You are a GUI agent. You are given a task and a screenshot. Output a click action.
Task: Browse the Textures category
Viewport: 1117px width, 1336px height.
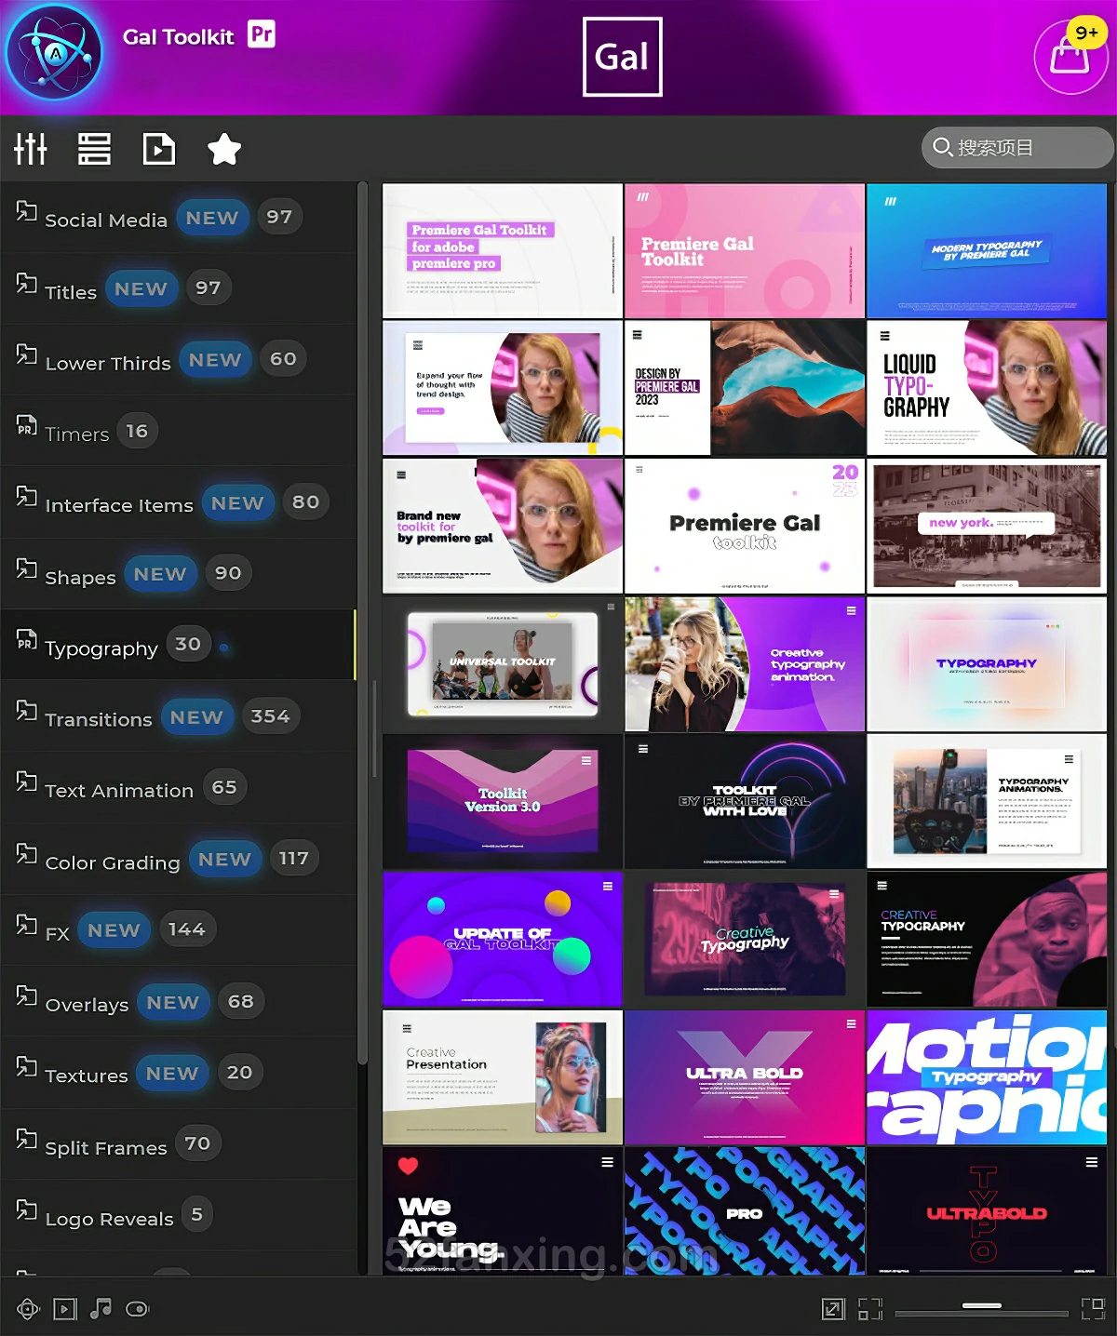point(178,1073)
